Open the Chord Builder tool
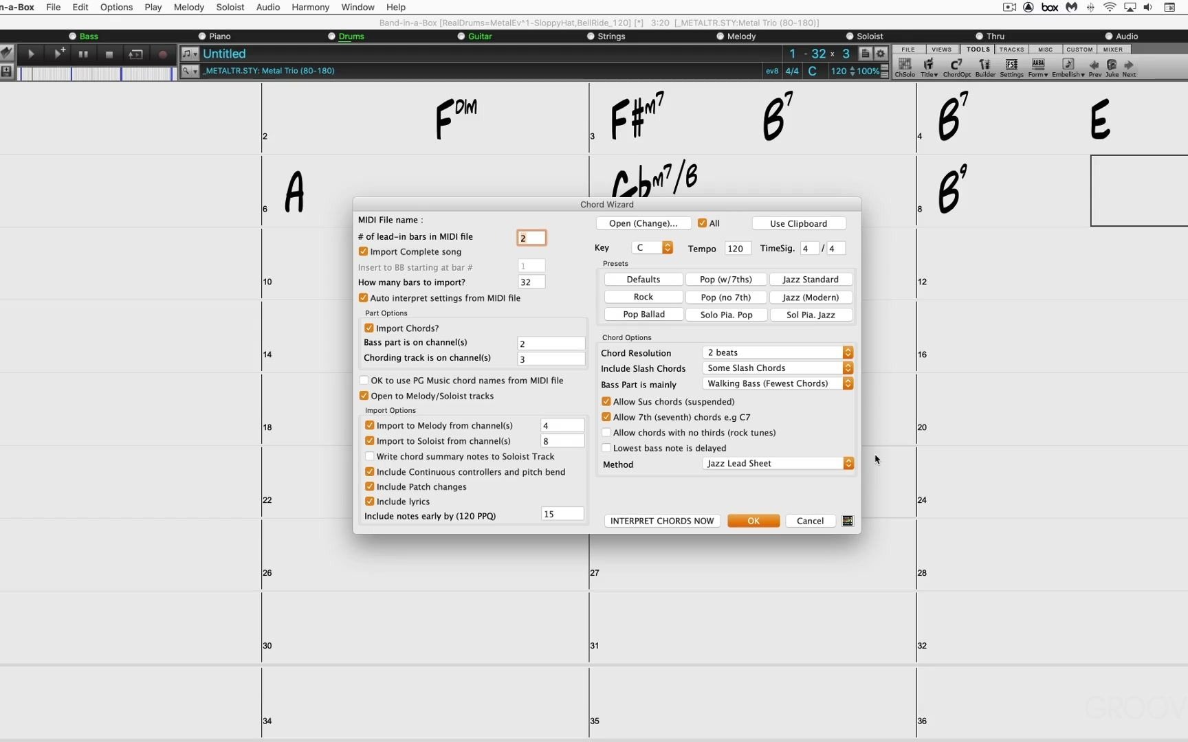Screen dimensions: 1188x742 tap(984, 67)
